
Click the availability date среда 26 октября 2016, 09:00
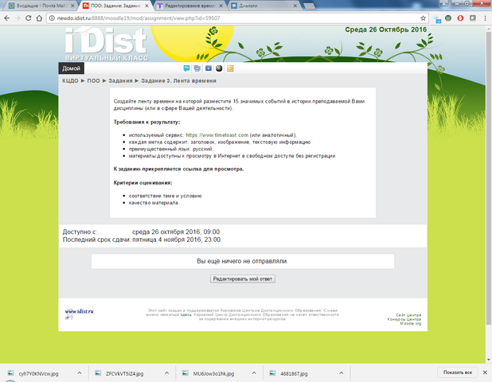pyautogui.click(x=176, y=232)
